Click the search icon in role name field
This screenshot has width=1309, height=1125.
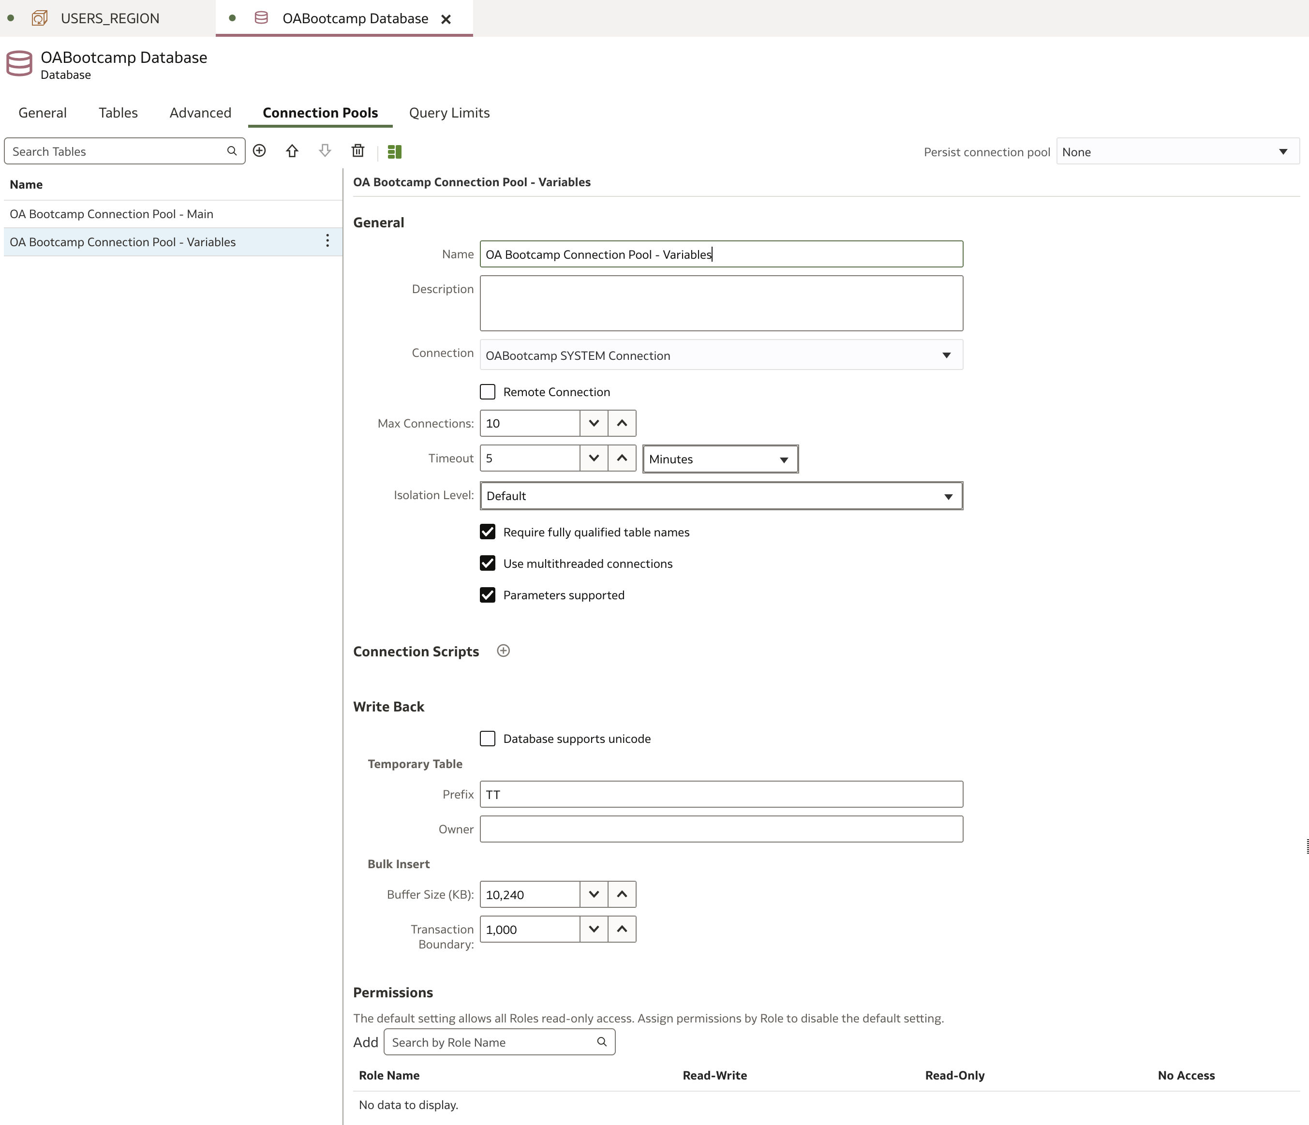tap(602, 1042)
